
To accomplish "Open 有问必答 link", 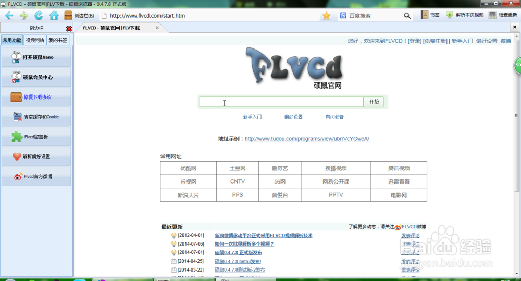I will tap(334, 117).
